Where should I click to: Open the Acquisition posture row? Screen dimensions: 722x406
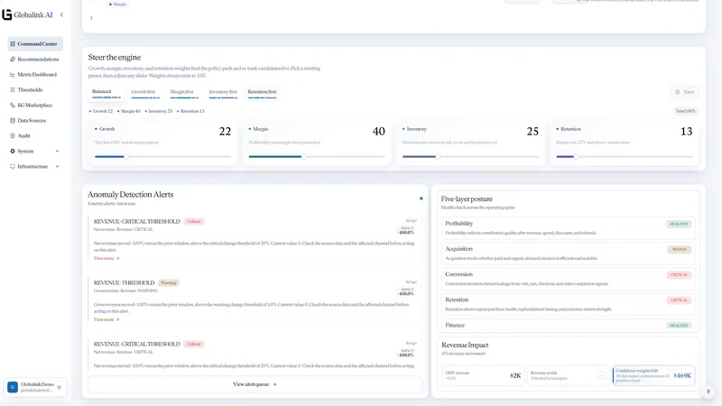(x=568, y=254)
